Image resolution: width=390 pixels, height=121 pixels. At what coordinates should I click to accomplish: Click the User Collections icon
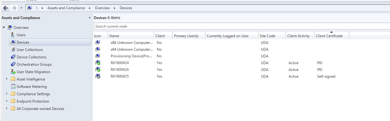(x=13, y=50)
